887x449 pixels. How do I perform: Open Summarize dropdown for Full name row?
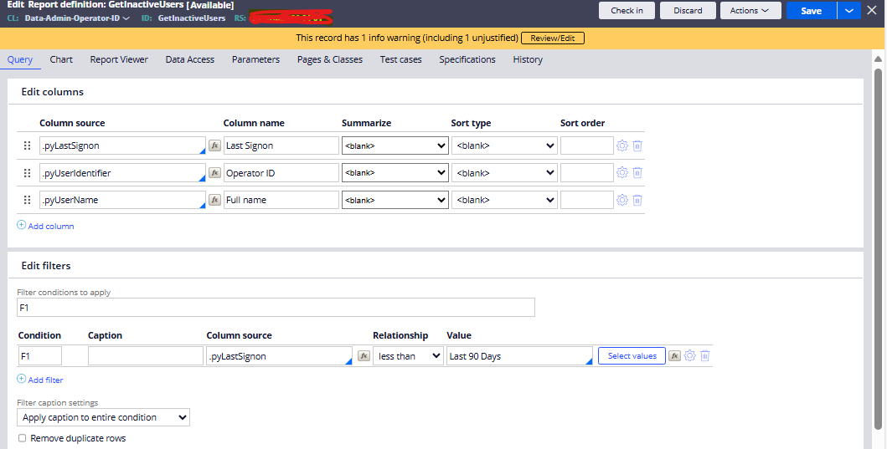[395, 200]
